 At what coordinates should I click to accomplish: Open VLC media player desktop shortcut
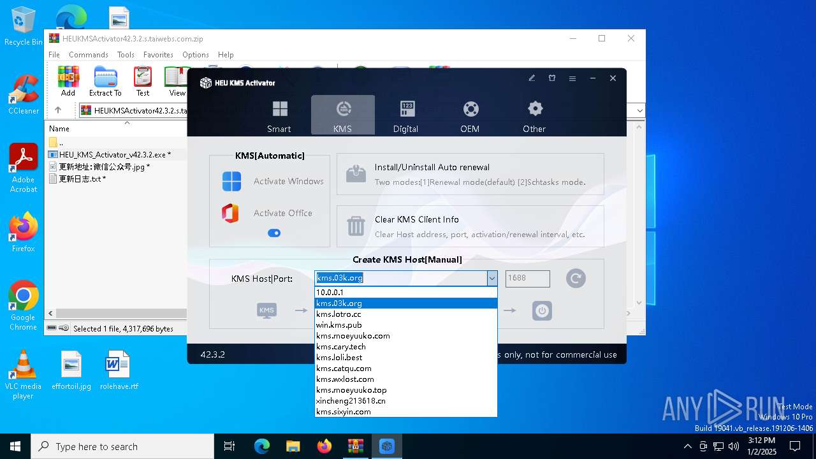[x=24, y=375]
